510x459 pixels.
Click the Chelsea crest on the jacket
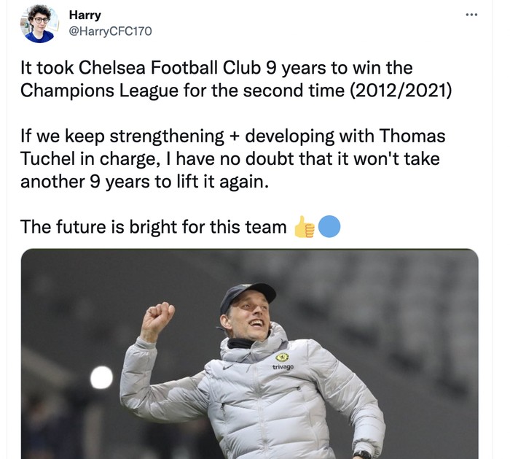tap(282, 357)
